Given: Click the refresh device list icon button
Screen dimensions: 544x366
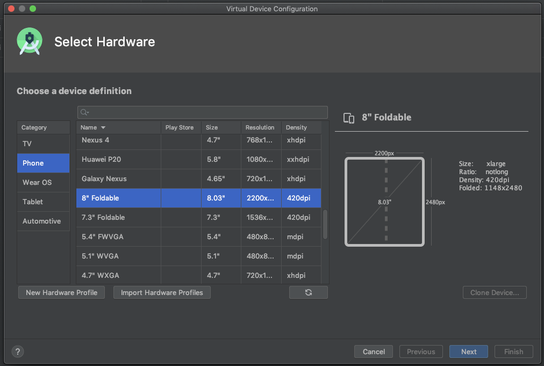Looking at the screenshot, I should click(308, 292).
